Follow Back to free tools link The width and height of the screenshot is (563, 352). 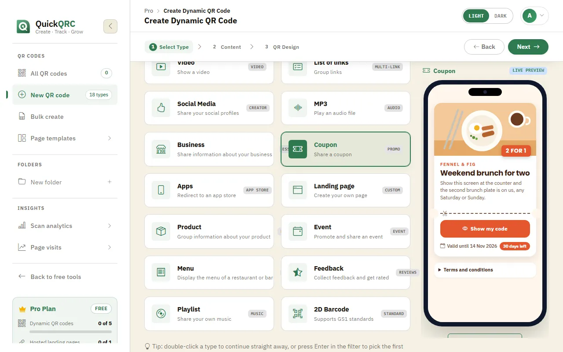click(x=65, y=277)
